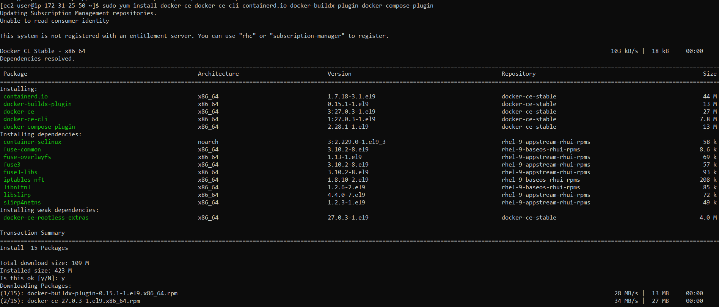Viewport: 719px width, 307px height.
Task: Click the fuse-overlayfs dependency name
Action: 27,157
